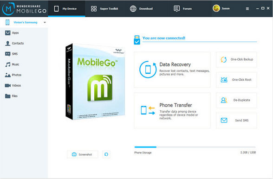Click the "You are now connected!" text

tap(164, 38)
